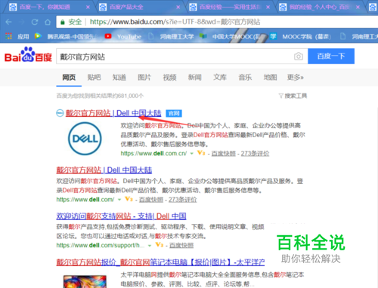
Task: Open 河南理工大学 bookmark
Action: [172, 36]
